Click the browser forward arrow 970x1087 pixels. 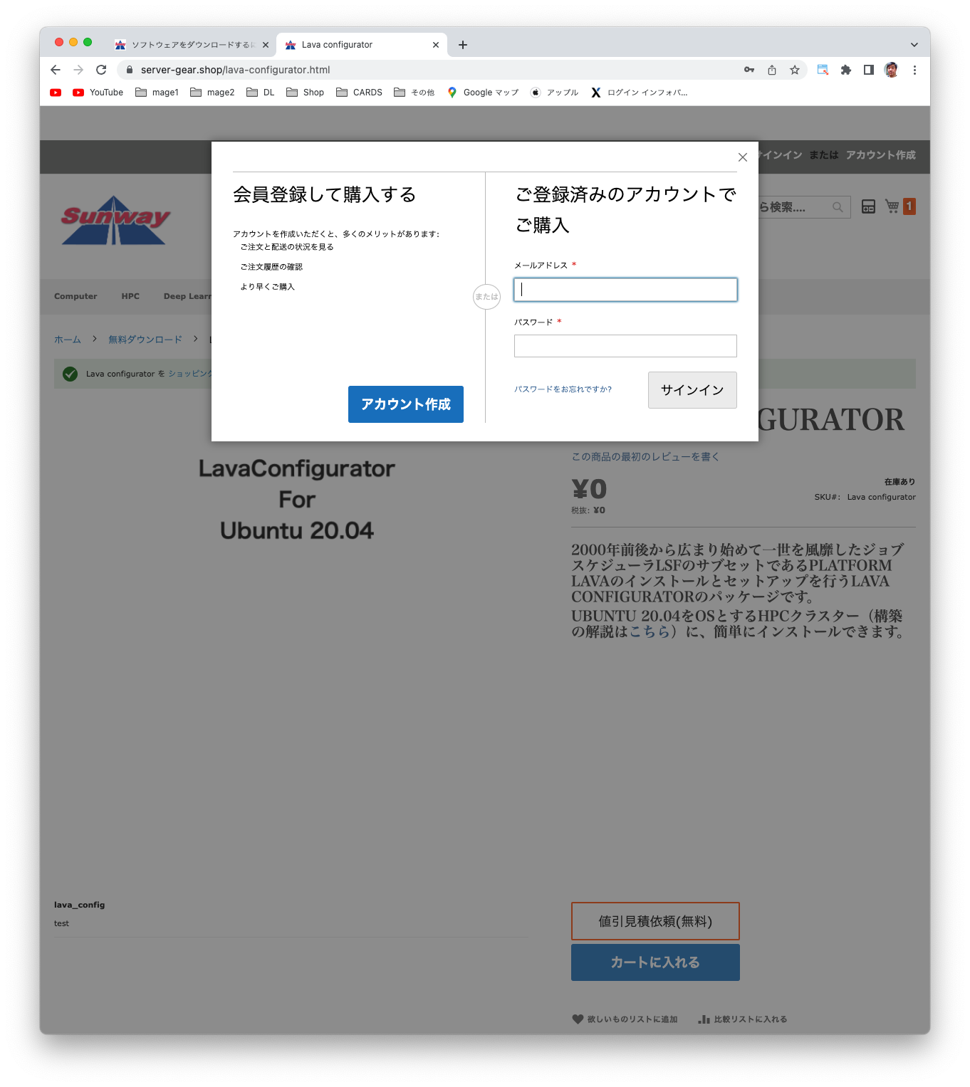tap(78, 70)
